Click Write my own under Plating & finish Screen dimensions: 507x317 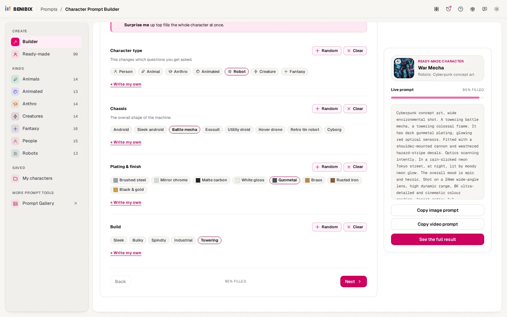tap(126, 203)
